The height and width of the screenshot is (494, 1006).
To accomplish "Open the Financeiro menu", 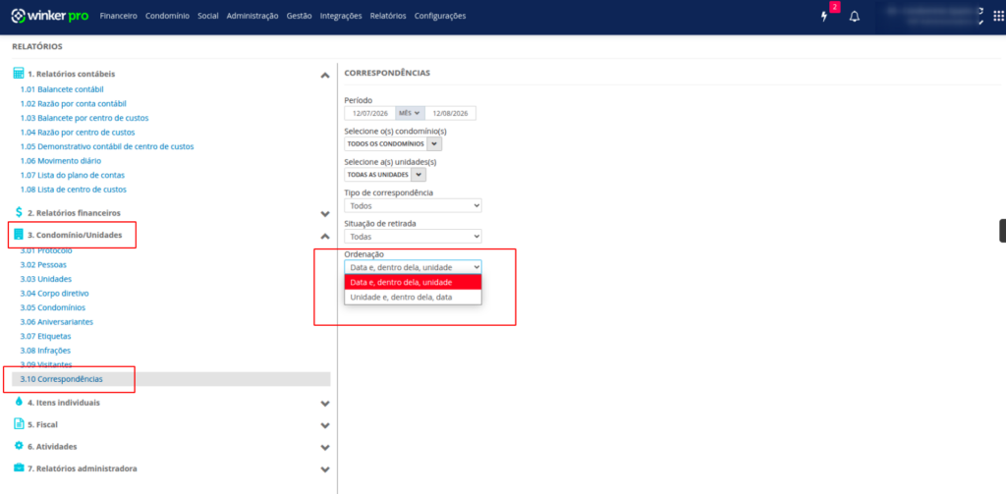I will [x=119, y=16].
